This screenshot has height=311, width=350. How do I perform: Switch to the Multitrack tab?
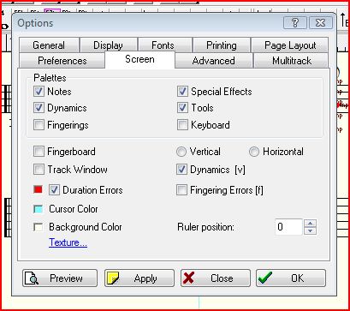[x=292, y=61]
